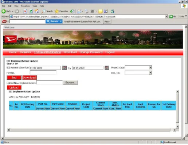This screenshot has height=145, width=188.
Task: Open Change Password navigation link
Action: coord(91,52)
